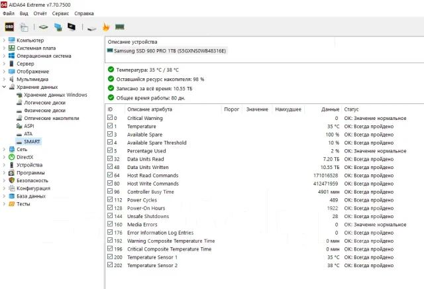Open Операционная система node
The width and height of the screenshot is (424, 289).
coord(44,56)
